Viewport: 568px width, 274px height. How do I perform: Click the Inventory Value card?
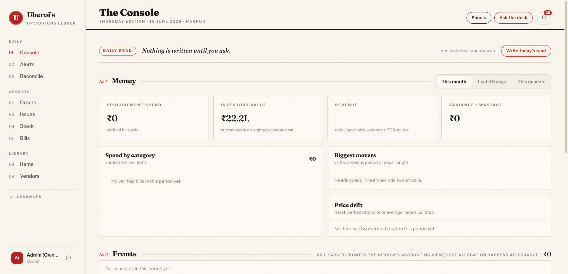coord(268,118)
